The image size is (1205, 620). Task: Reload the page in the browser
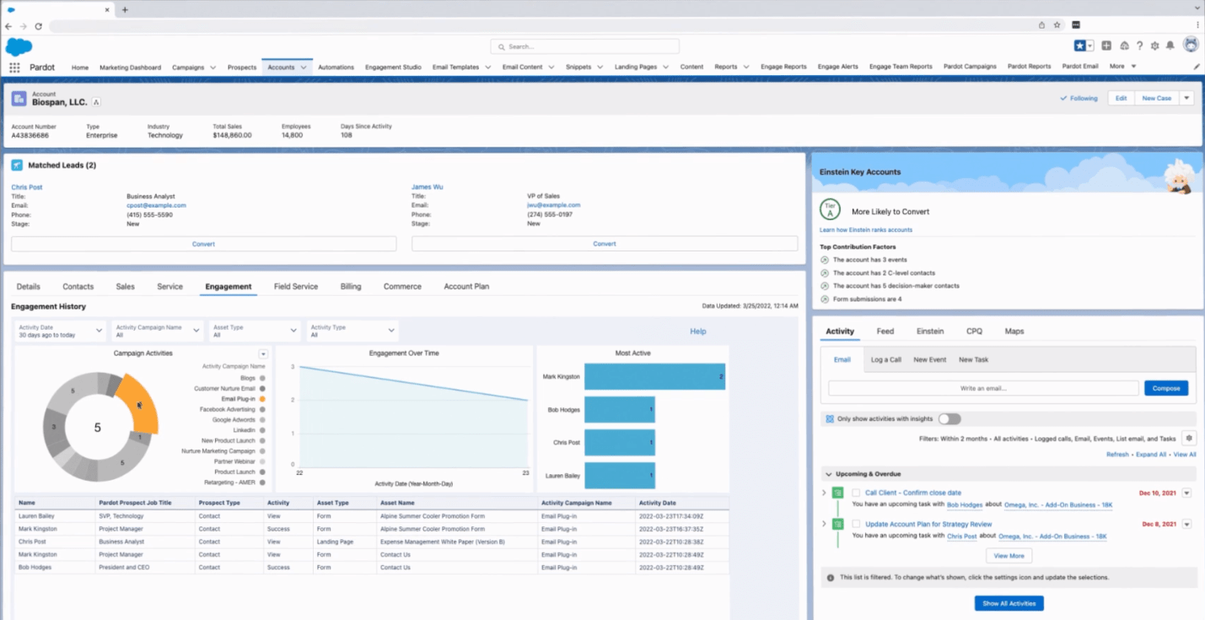click(38, 26)
